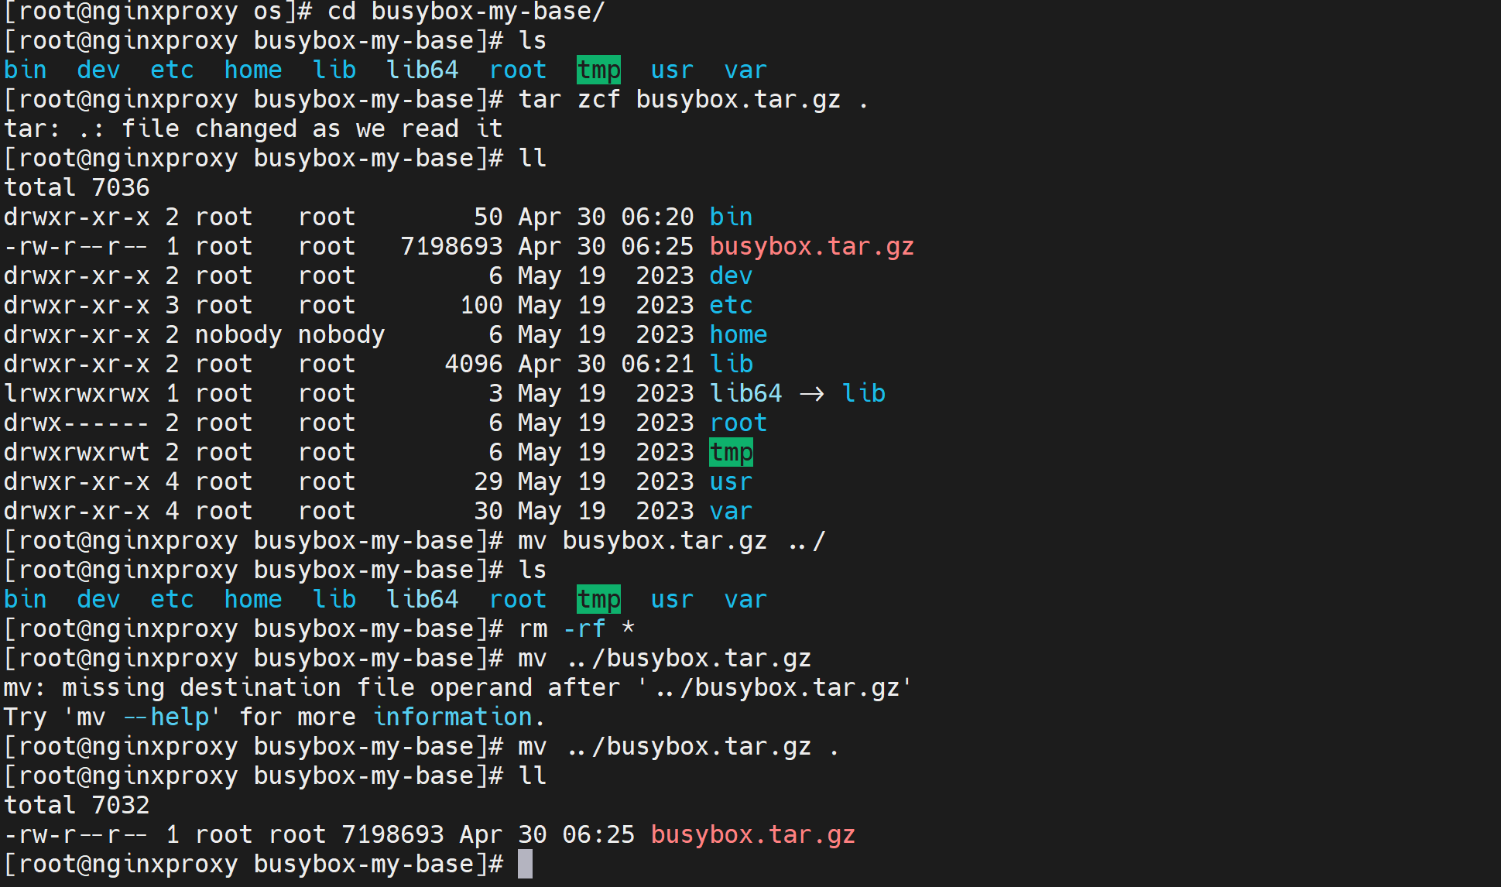
Task: Click the 'usr' directory in the second ls output
Action: pos(672,599)
